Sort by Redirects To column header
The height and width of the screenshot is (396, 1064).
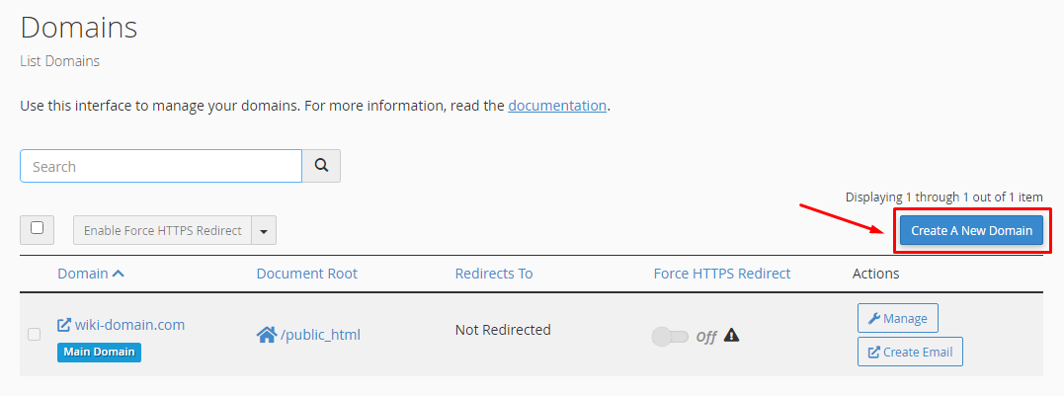pos(493,274)
